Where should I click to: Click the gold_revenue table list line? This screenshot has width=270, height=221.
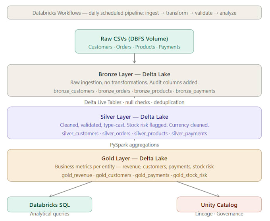(x=134, y=175)
